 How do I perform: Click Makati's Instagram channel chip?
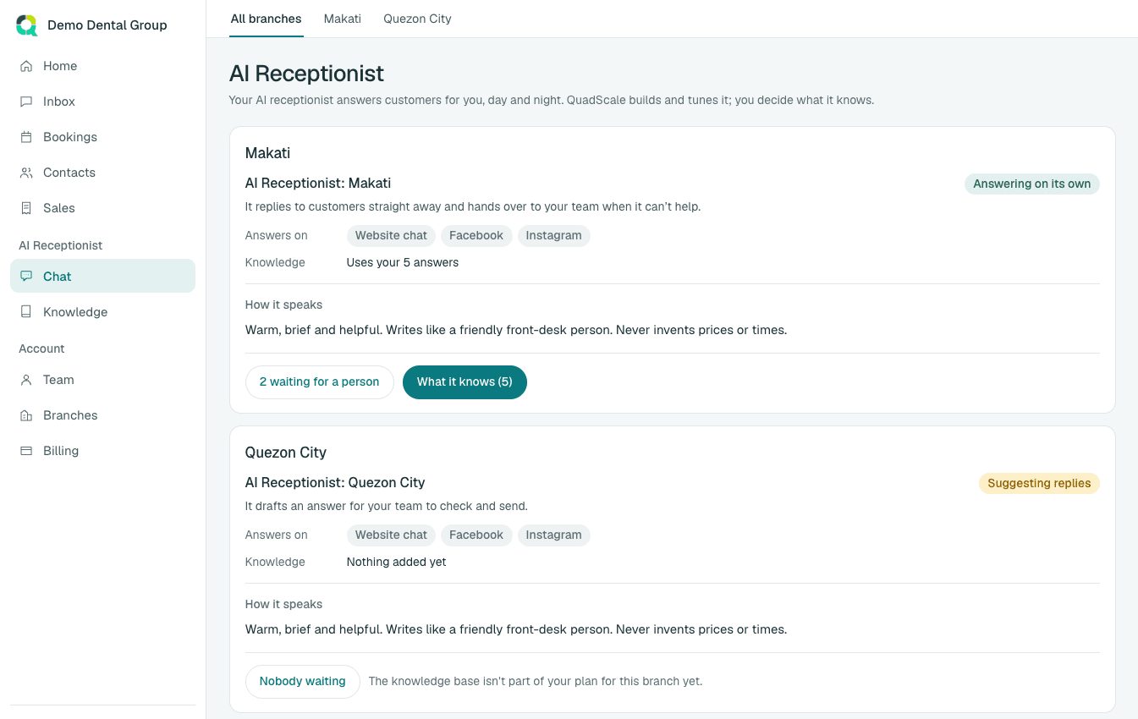[x=554, y=236]
